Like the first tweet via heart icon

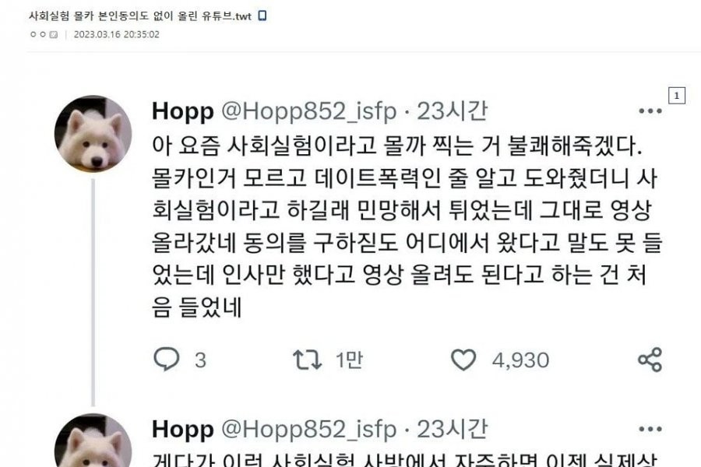(463, 360)
